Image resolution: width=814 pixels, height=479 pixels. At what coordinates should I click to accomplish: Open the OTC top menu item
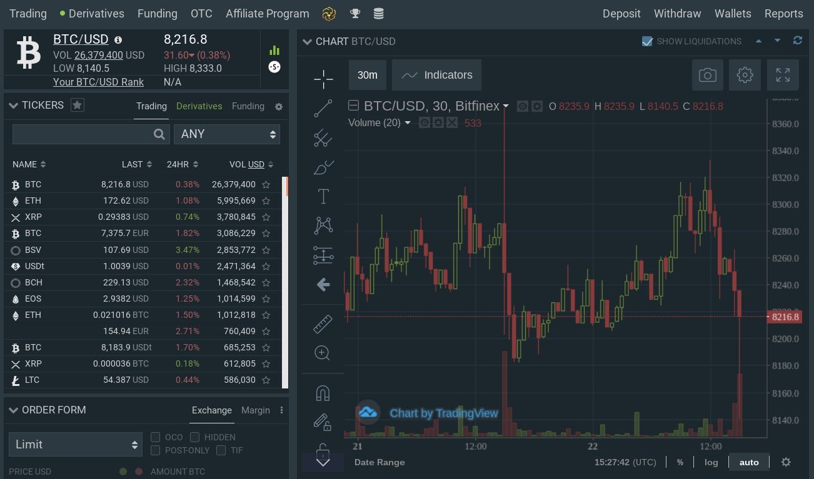tap(201, 13)
